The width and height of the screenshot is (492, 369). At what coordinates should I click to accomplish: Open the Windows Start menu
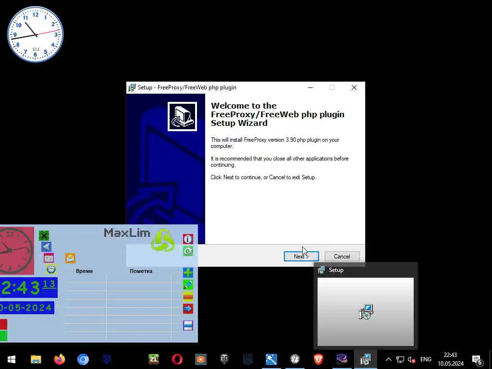click(12, 359)
